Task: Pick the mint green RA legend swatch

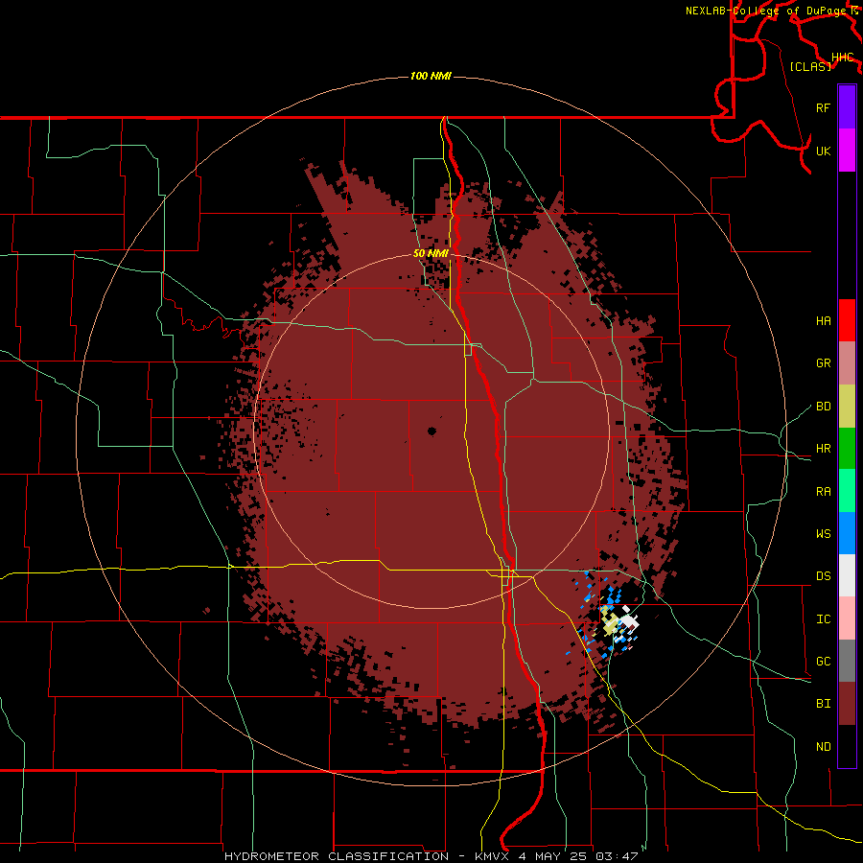Action: tap(847, 491)
